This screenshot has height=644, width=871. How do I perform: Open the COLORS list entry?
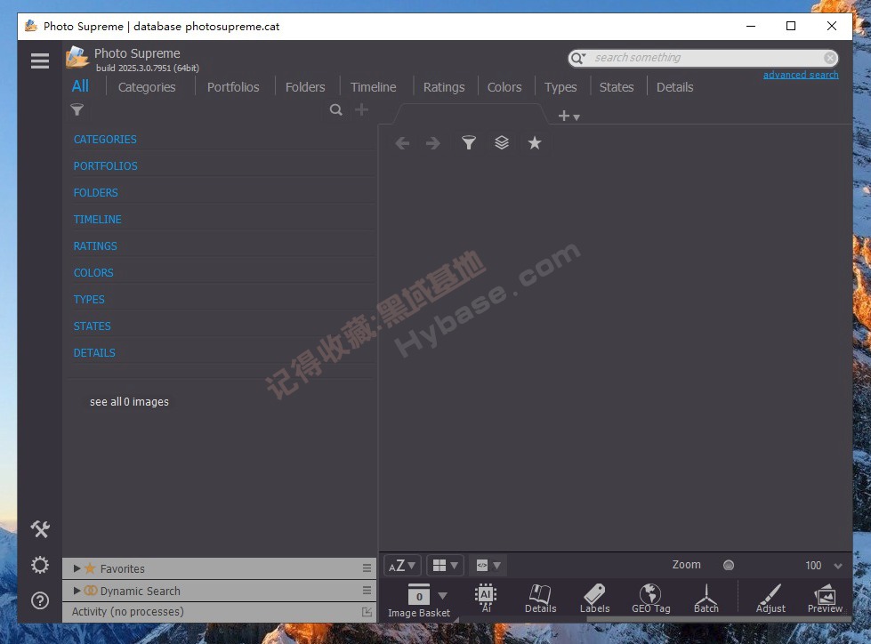tap(93, 272)
